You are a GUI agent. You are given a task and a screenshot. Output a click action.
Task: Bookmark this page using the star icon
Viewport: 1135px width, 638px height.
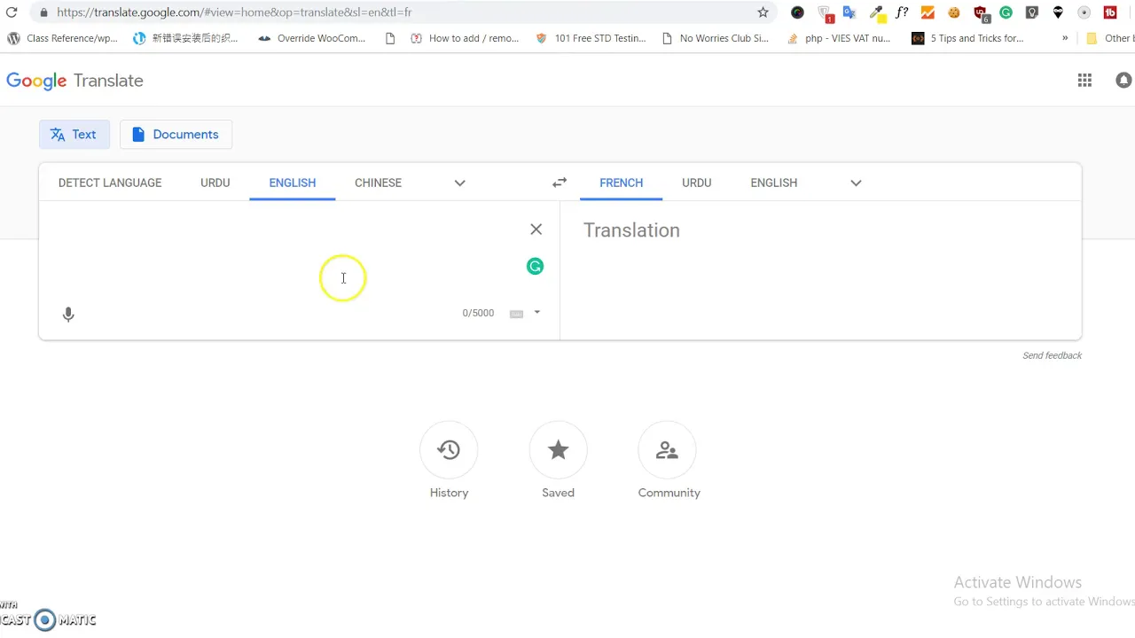(x=763, y=12)
